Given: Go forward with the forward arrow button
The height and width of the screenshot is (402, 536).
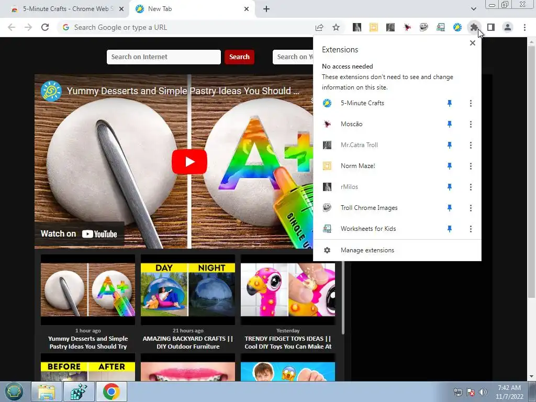Looking at the screenshot, I should click(x=28, y=27).
